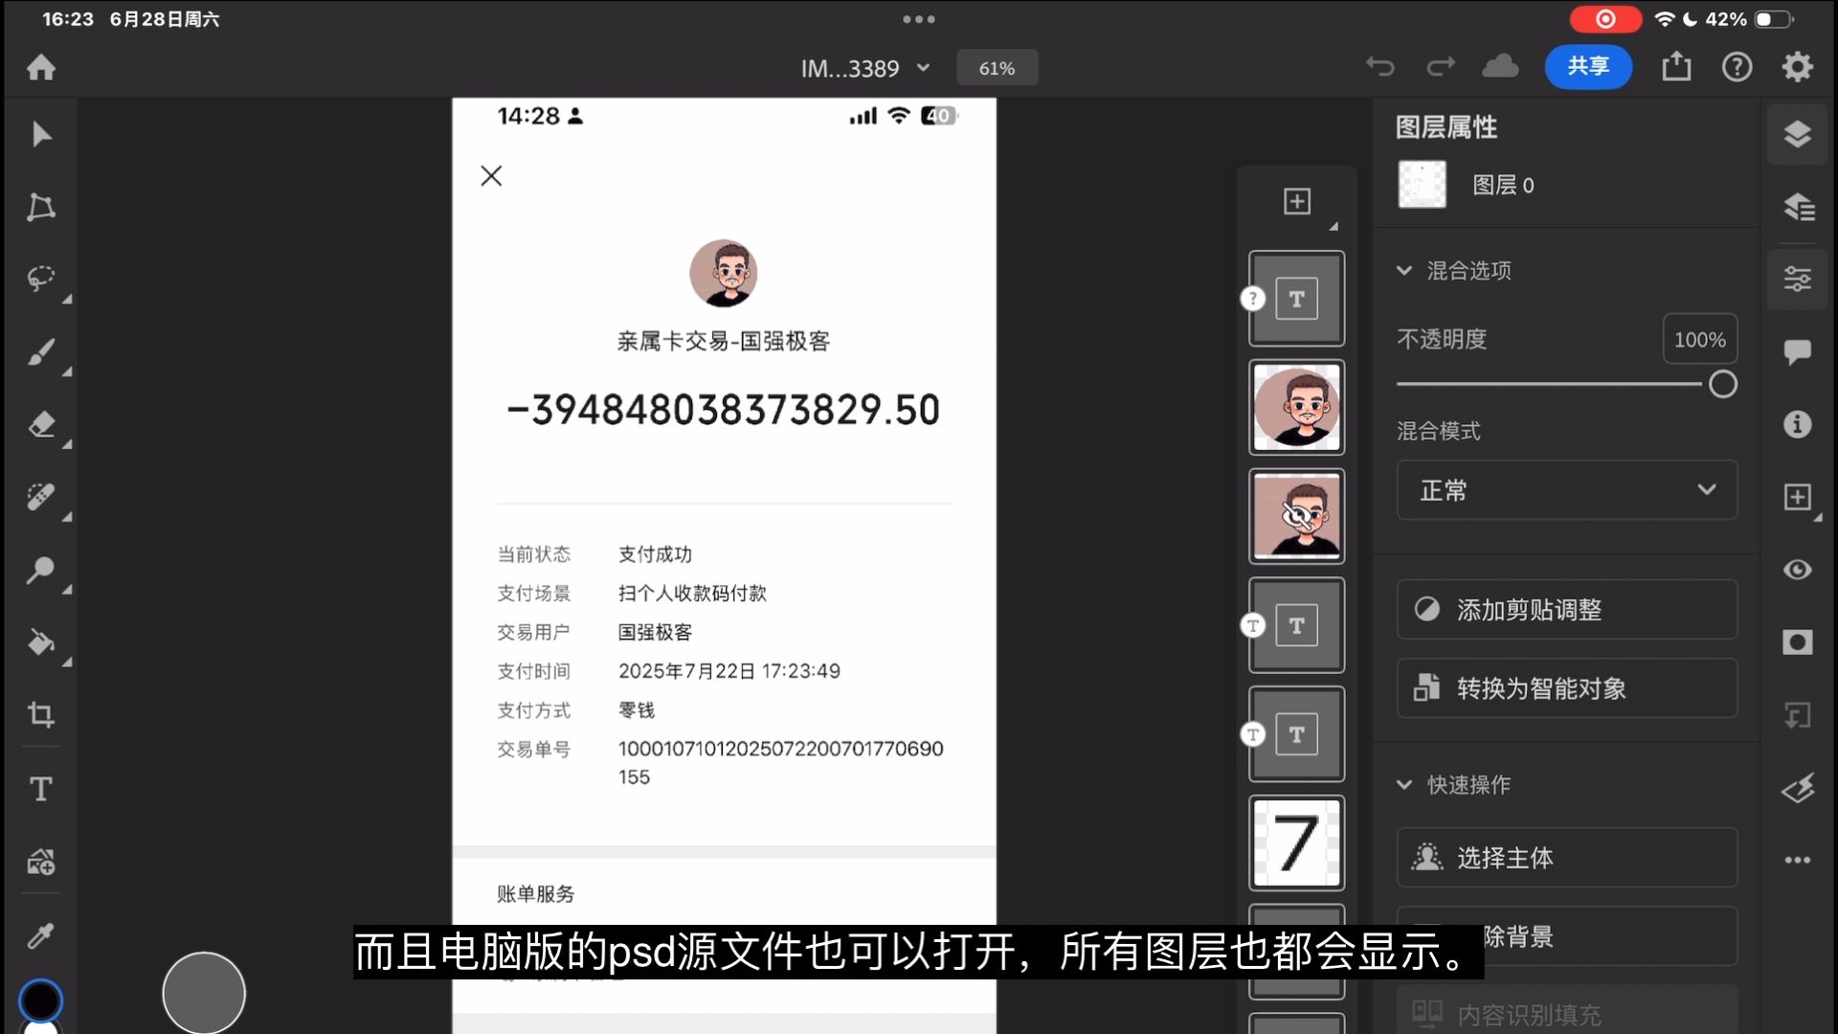Screen dimensions: 1838x1034
Task: Click 添加剪贴调整 button
Action: 1567,610
